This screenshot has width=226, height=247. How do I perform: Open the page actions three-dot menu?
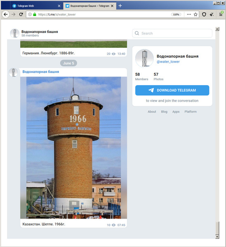[x=189, y=14]
